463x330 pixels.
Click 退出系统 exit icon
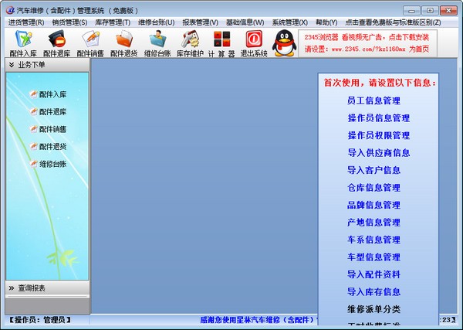point(254,43)
